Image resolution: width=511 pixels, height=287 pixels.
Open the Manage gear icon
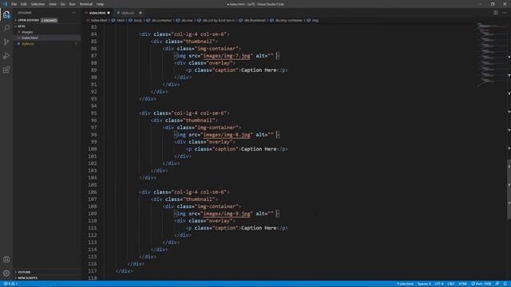6,273
